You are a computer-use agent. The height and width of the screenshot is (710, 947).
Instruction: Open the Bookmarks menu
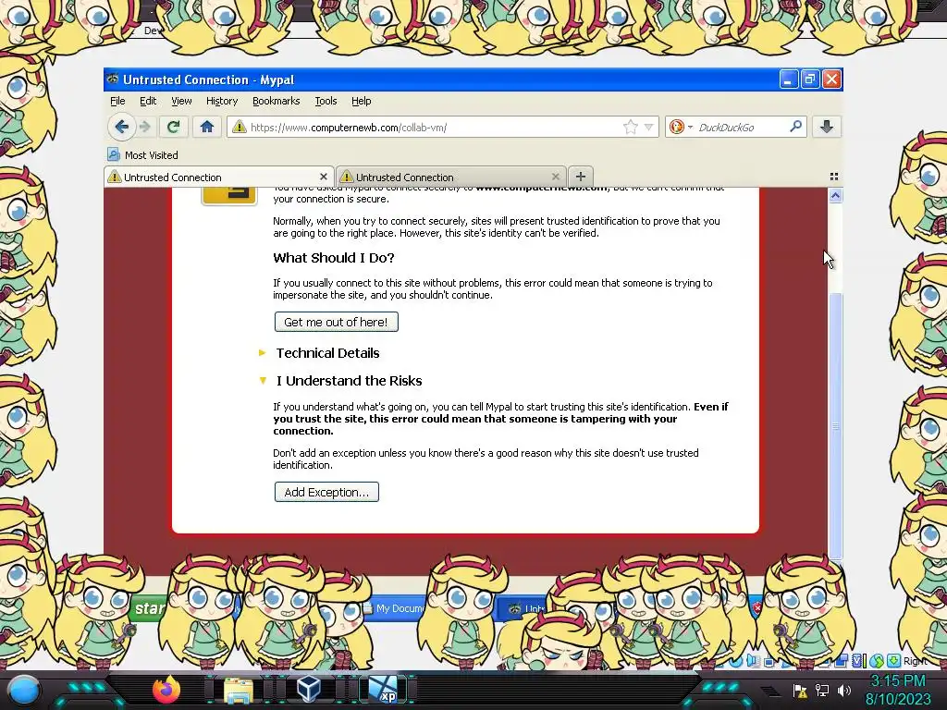pos(276,101)
